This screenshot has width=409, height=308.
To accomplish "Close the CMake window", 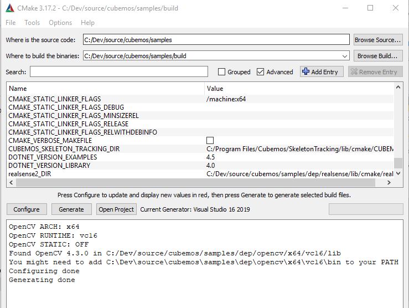I will click(x=395, y=8).
